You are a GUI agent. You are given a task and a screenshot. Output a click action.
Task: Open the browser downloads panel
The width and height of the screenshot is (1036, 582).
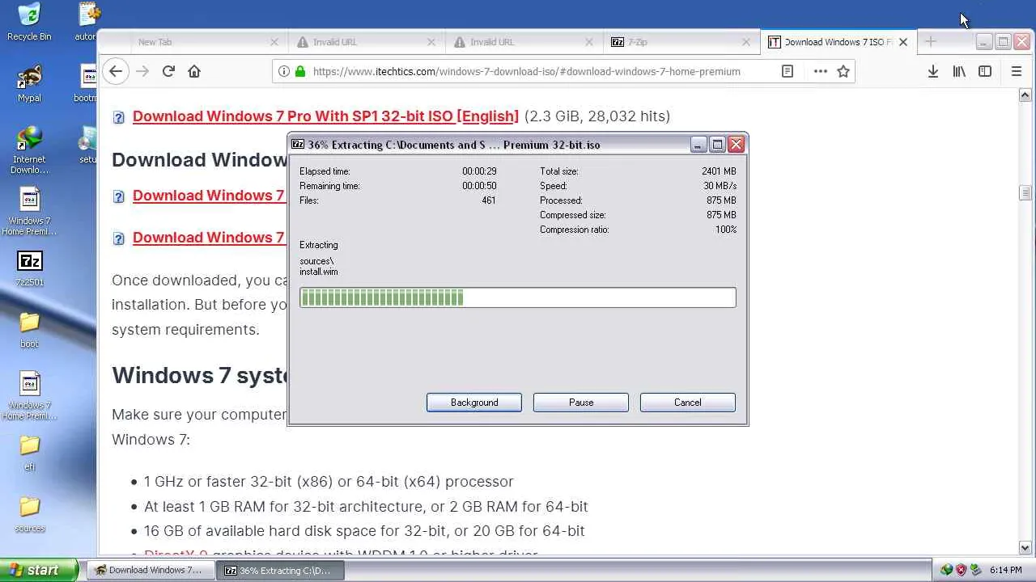[x=933, y=71]
